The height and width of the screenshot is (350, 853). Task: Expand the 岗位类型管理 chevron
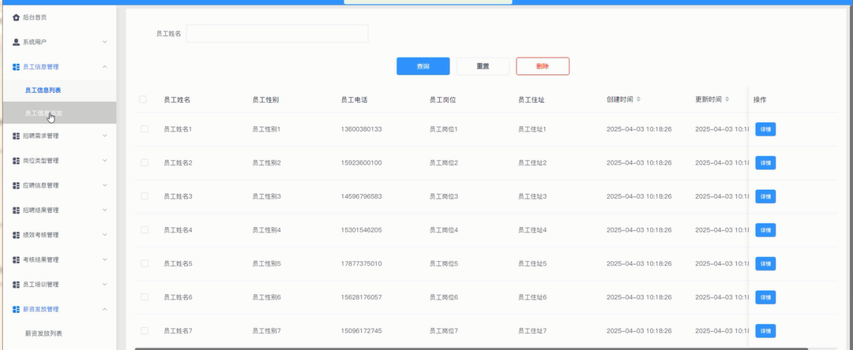[104, 161]
